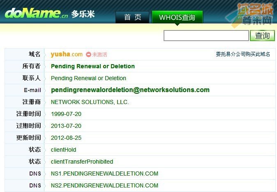277x192 pixels.
Task: Click the 查询 search button
Action: tap(262, 35)
